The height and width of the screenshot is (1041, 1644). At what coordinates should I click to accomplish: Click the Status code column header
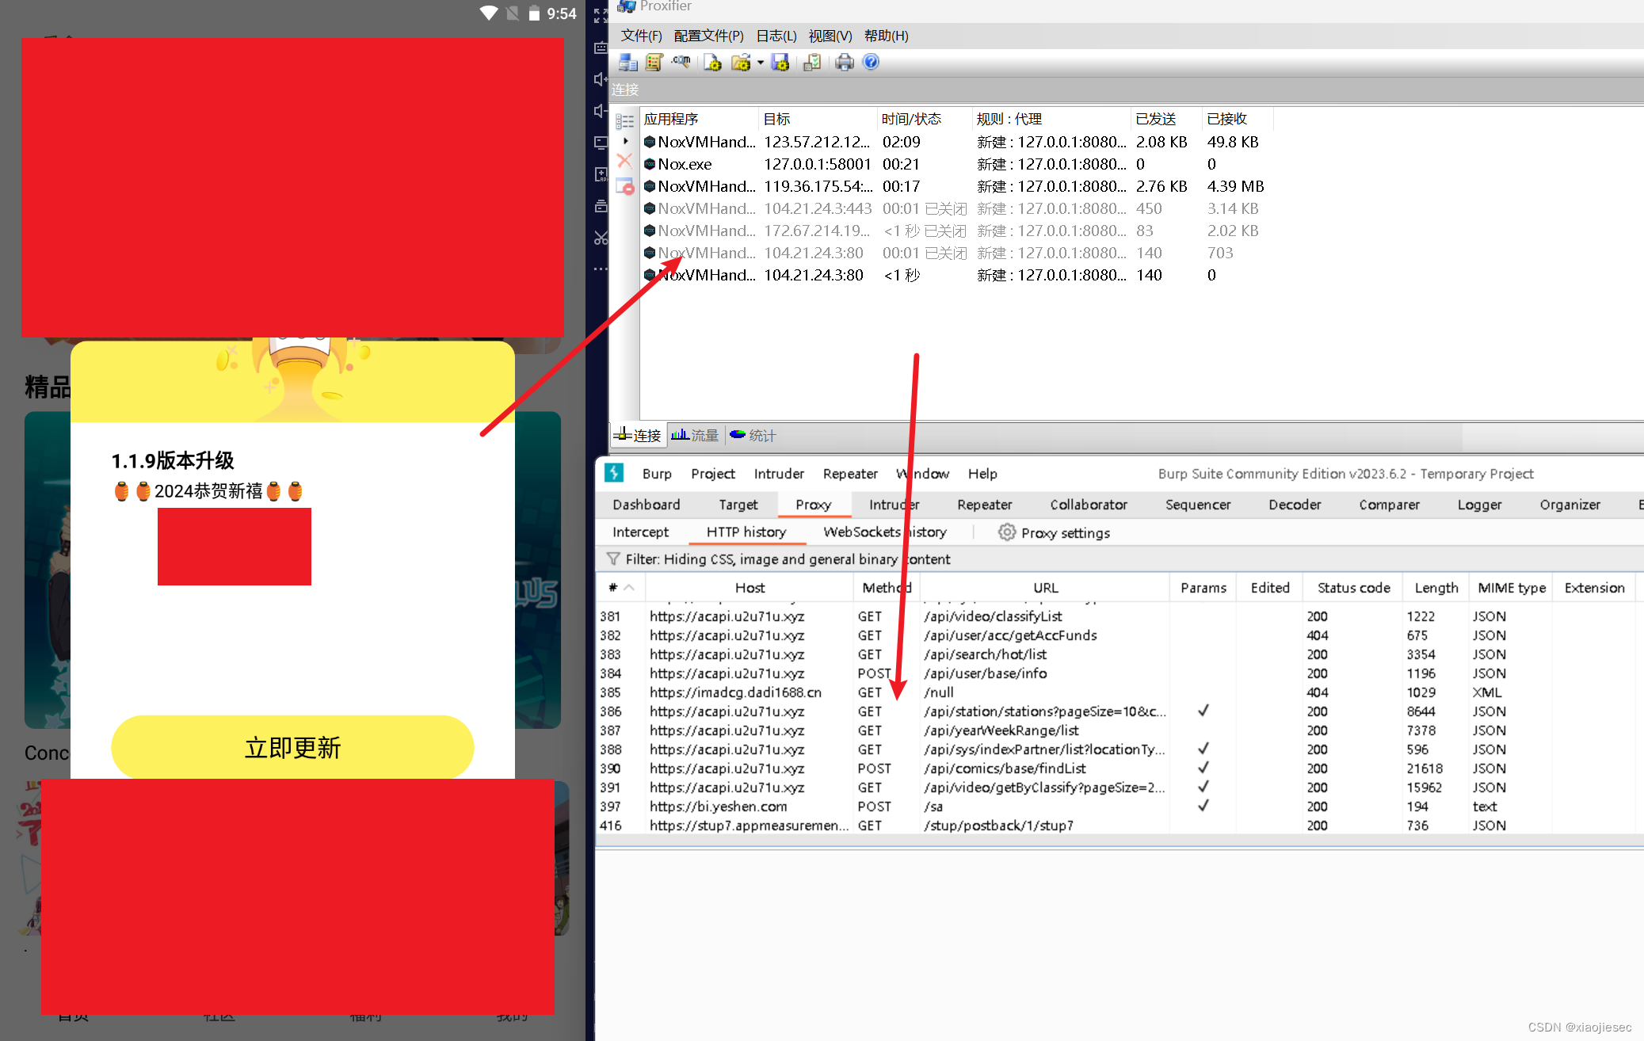(x=1353, y=588)
